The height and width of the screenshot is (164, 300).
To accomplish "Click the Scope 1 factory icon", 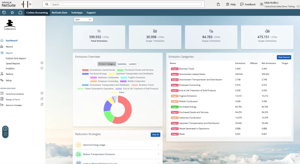I will coord(155,31).
